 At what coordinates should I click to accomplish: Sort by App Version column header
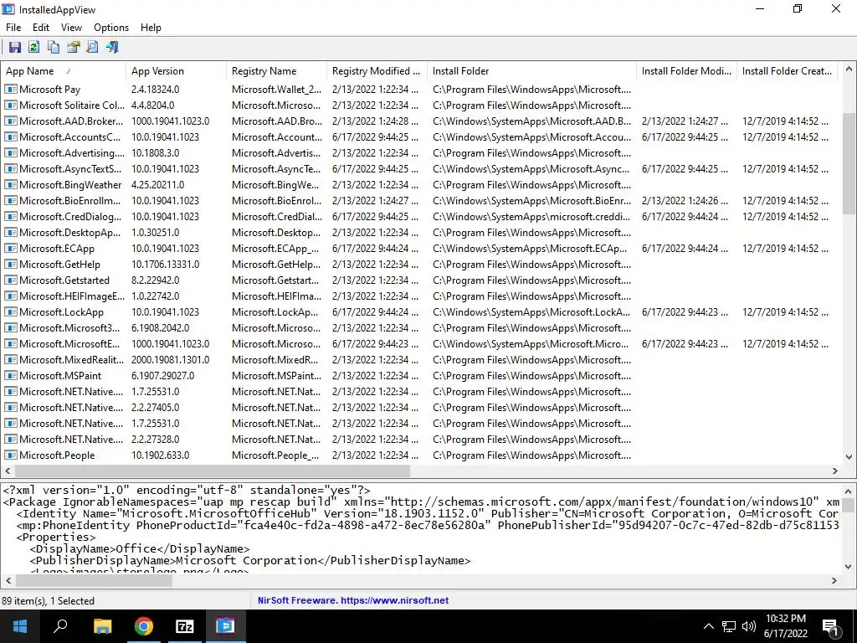[x=176, y=71]
